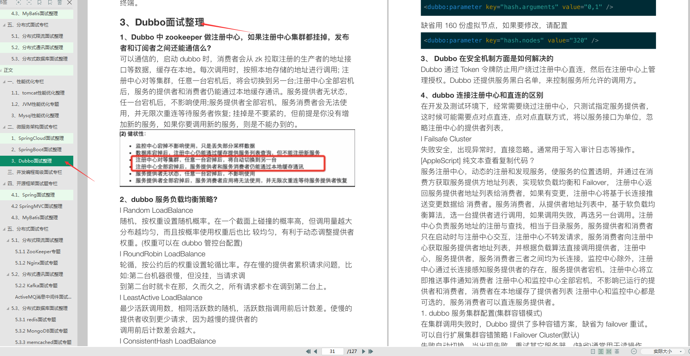Viewport: 690px width, 356px height.
Task: Collapse the 一、性能优化专栏 bookmark group
Action: 4,82
